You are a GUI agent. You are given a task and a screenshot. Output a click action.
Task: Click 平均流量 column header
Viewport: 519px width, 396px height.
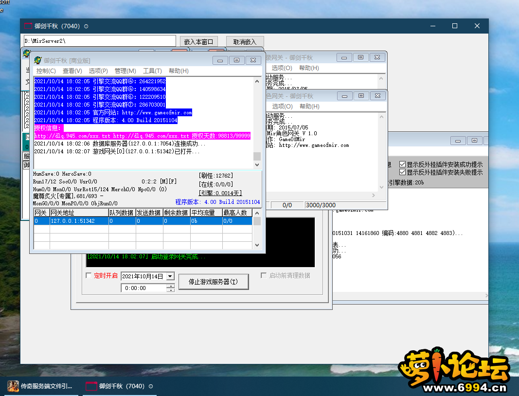207,213
